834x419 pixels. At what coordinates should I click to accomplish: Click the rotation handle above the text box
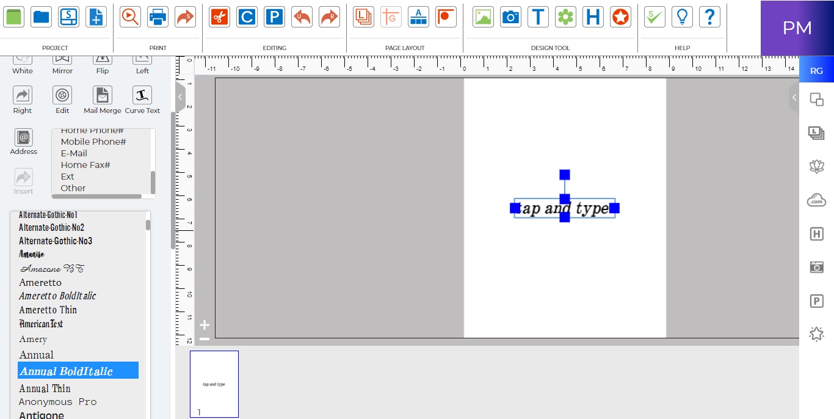click(x=565, y=175)
